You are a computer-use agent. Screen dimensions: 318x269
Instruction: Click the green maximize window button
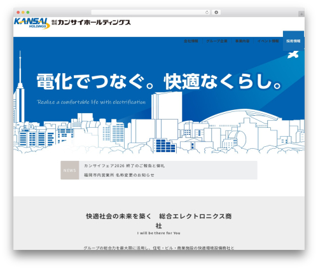[x=28, y=13]
